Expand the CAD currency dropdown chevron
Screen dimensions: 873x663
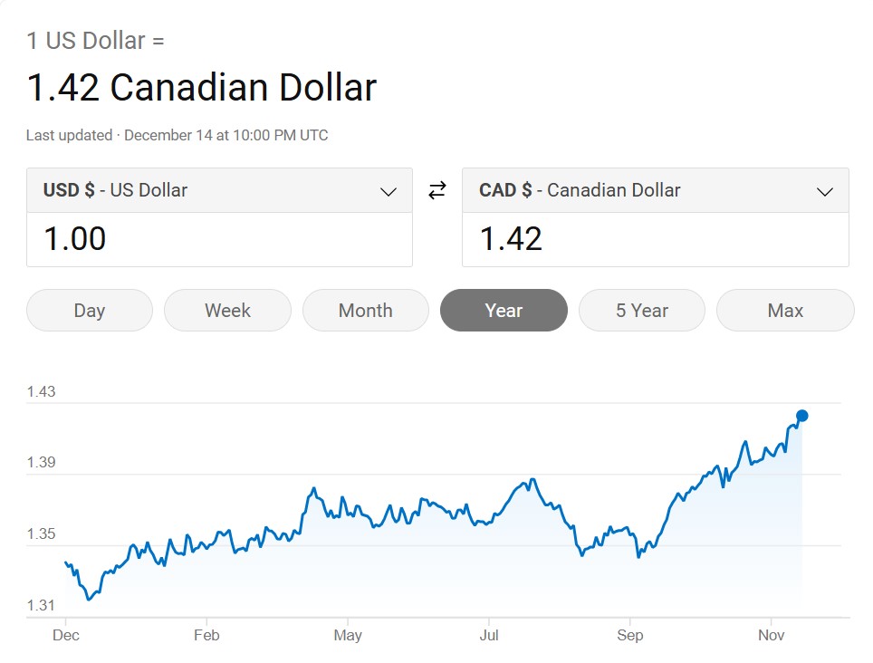pos(824,191)
